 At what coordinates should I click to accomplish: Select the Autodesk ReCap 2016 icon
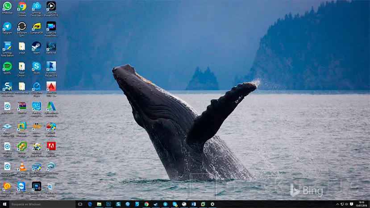(x=51, y=66)
